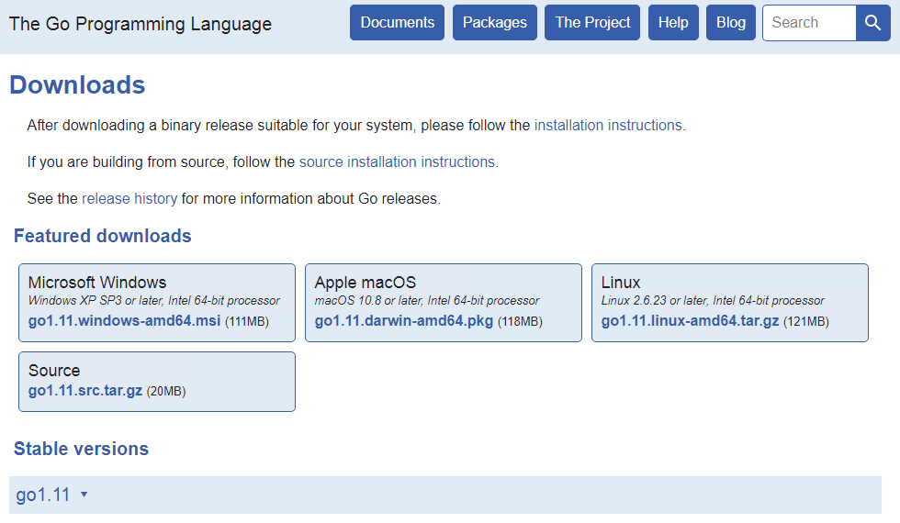Click the Stable versions heading
Viewport: 900px width, 523px height.
(82, 449)
